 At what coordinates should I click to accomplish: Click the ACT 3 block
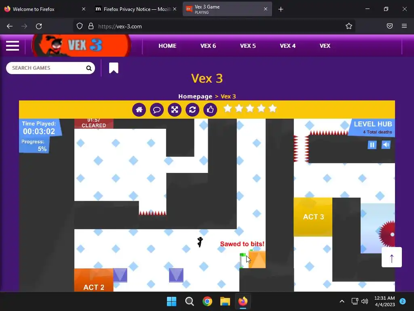(x=313, y=217)
